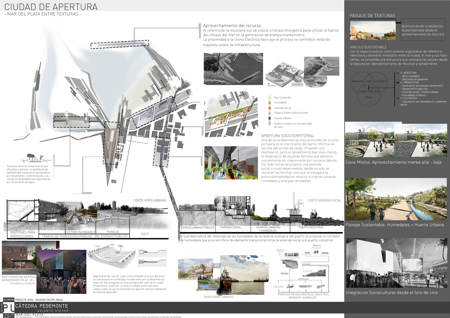Viewport: 450px width, 318px height.
Task: Click the dashed breakwater outline atop the site plan
Action: 120,44
